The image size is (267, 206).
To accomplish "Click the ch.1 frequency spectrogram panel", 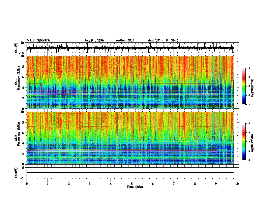I will (130, 82).
